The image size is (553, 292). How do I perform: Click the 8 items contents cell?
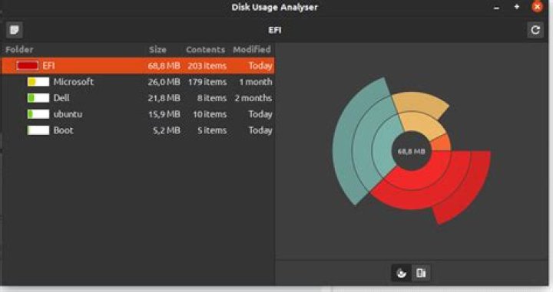pyautogui.click(x=212, y=98)
